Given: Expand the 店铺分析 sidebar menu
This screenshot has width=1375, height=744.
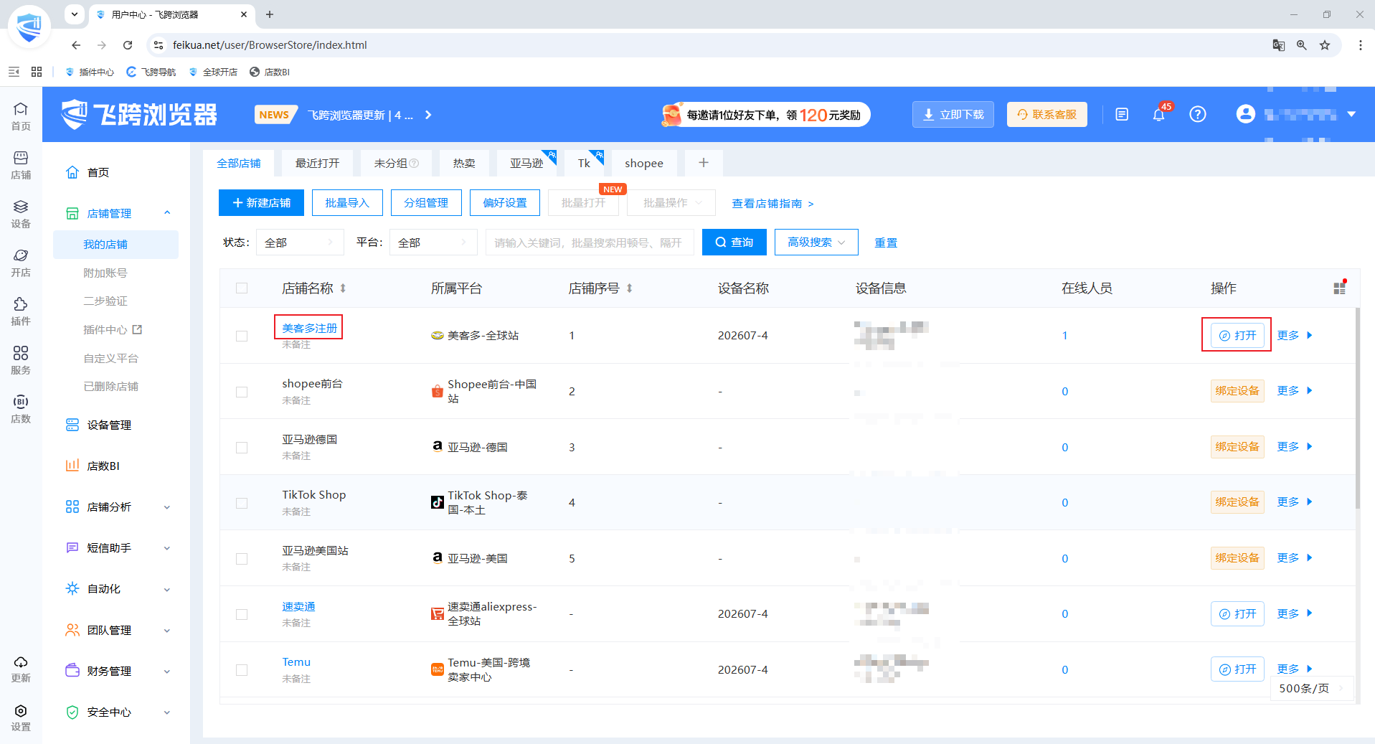Looking at the screenshot, I should [x=119, y=507].
